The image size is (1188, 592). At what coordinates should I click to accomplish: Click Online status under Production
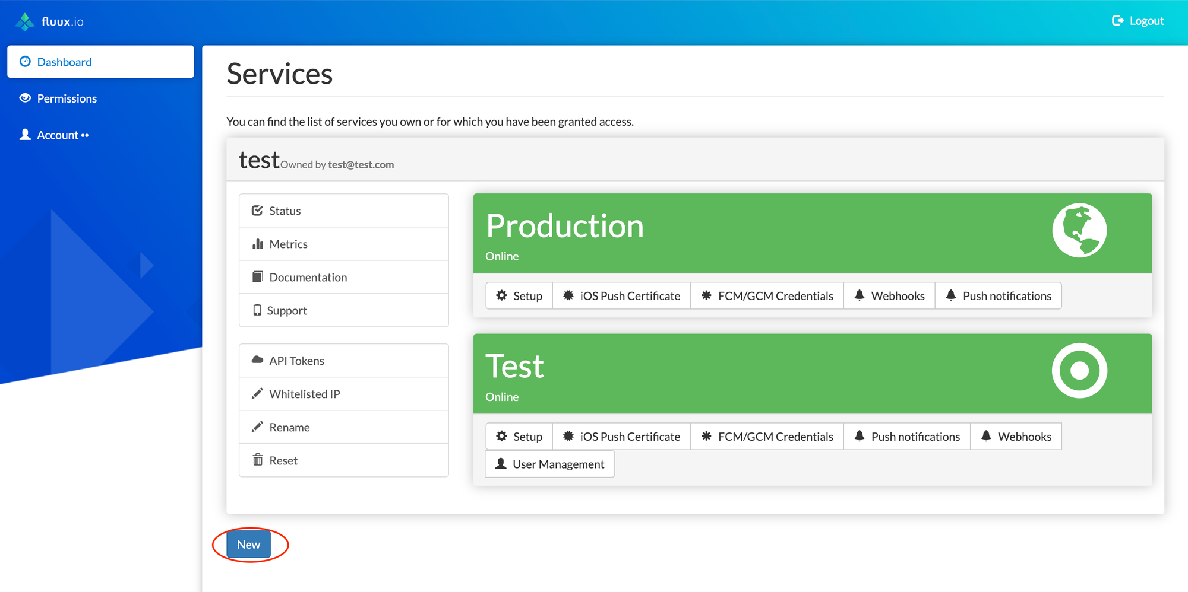pos(502,256)
